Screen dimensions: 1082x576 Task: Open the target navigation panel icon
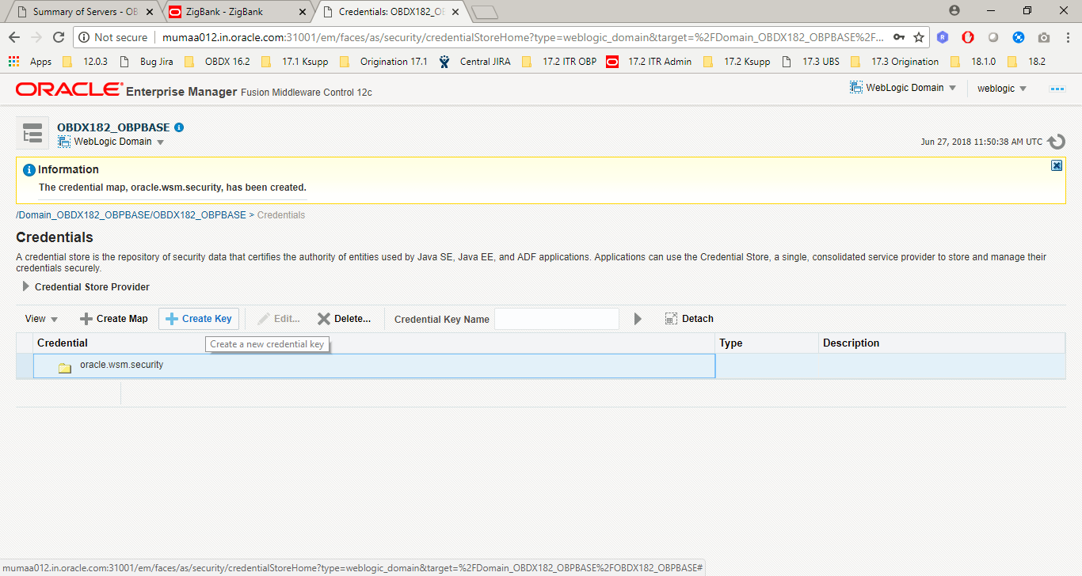[32, 133]
